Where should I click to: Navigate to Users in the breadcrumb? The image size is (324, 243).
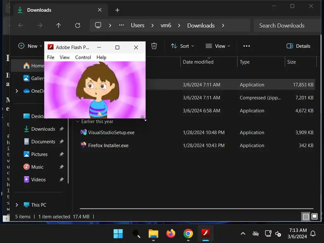[138, 25]
